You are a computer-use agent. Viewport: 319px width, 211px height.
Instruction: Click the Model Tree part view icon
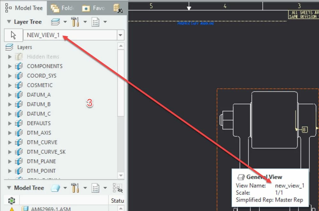pyautogui.click(x=55, y=188)
